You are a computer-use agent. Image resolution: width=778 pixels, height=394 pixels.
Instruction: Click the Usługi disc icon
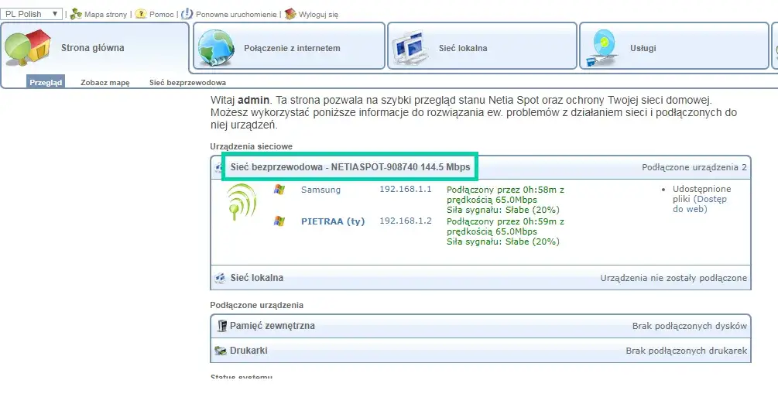(601, 49)
